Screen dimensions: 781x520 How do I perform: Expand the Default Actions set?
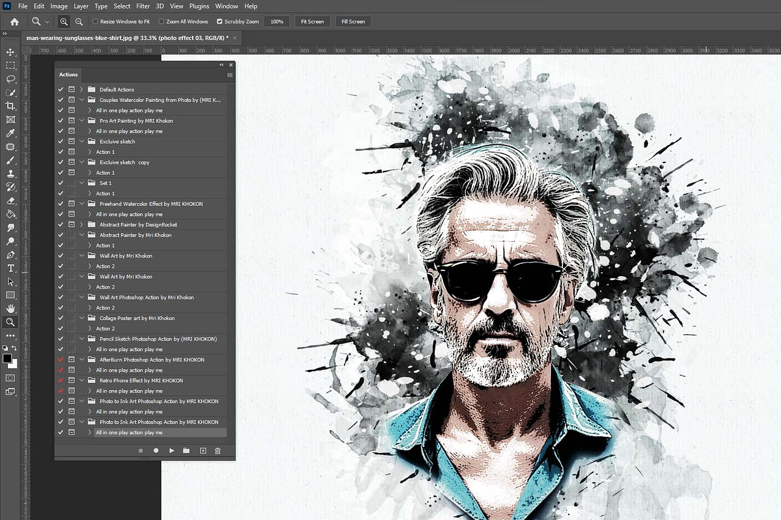pyautogui.click(x=81, y=90)
